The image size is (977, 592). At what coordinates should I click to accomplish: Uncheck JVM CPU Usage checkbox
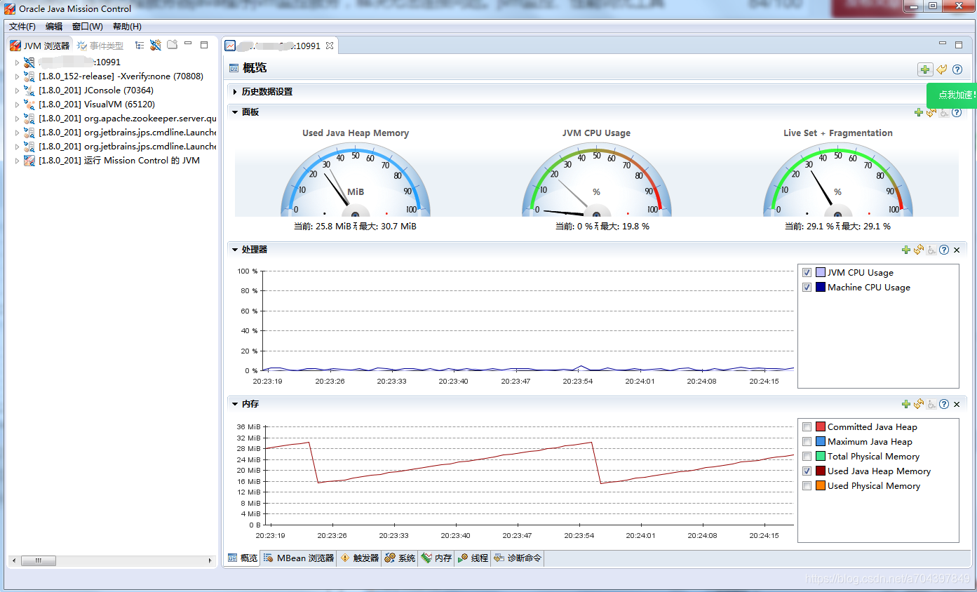click(807, 272)
